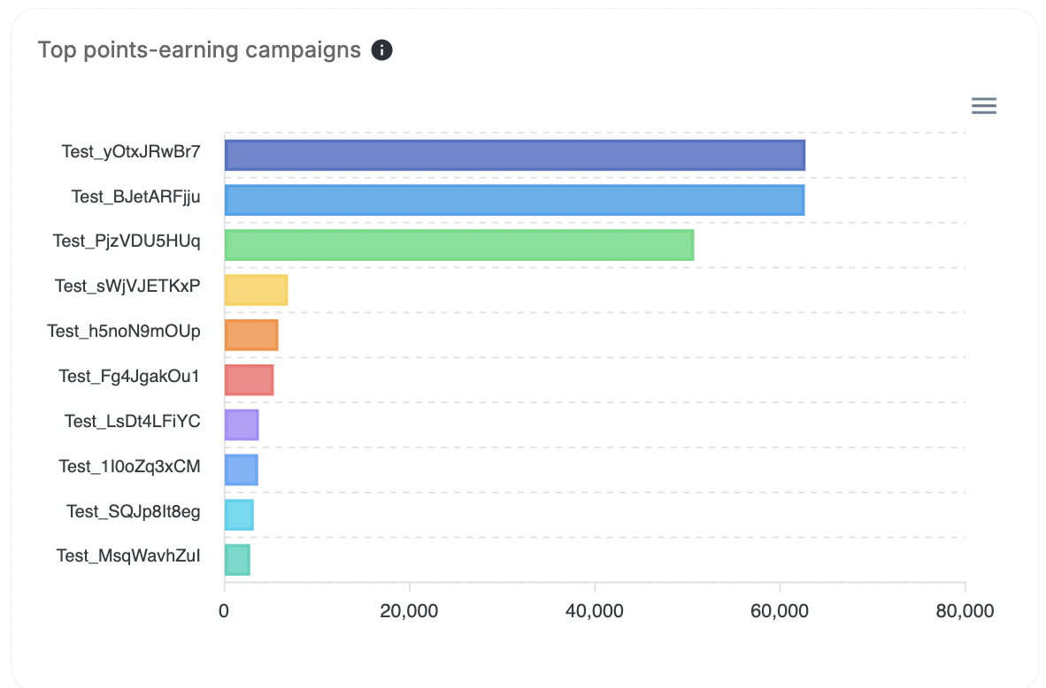Select the red Test_Fg4JgakOu1 bar
This screenshot has width=1046, height=688.
tap(248, 378)
